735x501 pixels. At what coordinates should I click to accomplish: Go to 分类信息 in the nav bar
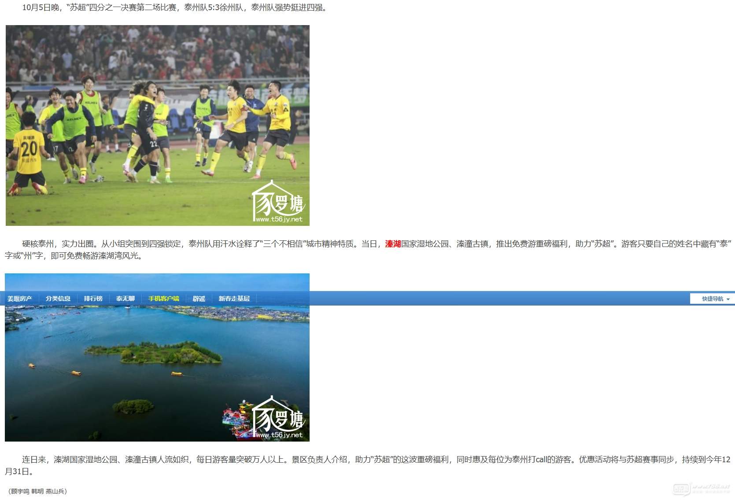click(58, 298)
